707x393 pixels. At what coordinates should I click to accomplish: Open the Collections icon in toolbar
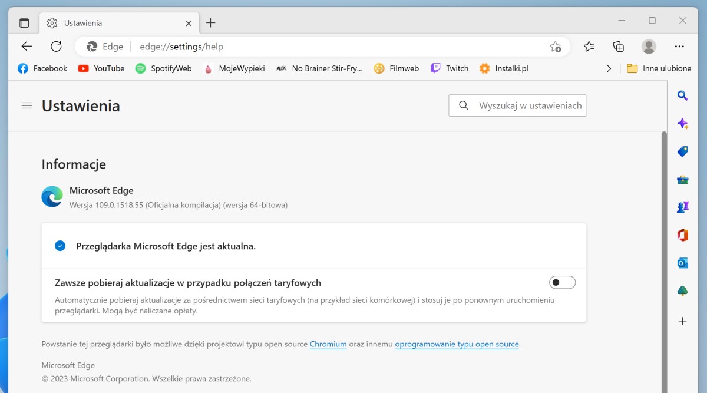tap(618, 47)
